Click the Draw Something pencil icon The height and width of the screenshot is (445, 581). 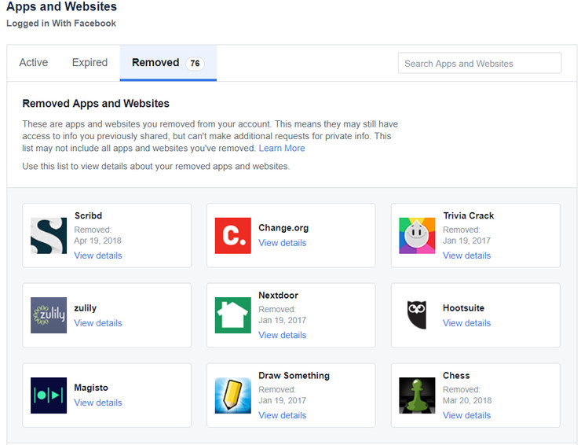tap(232, 395)
